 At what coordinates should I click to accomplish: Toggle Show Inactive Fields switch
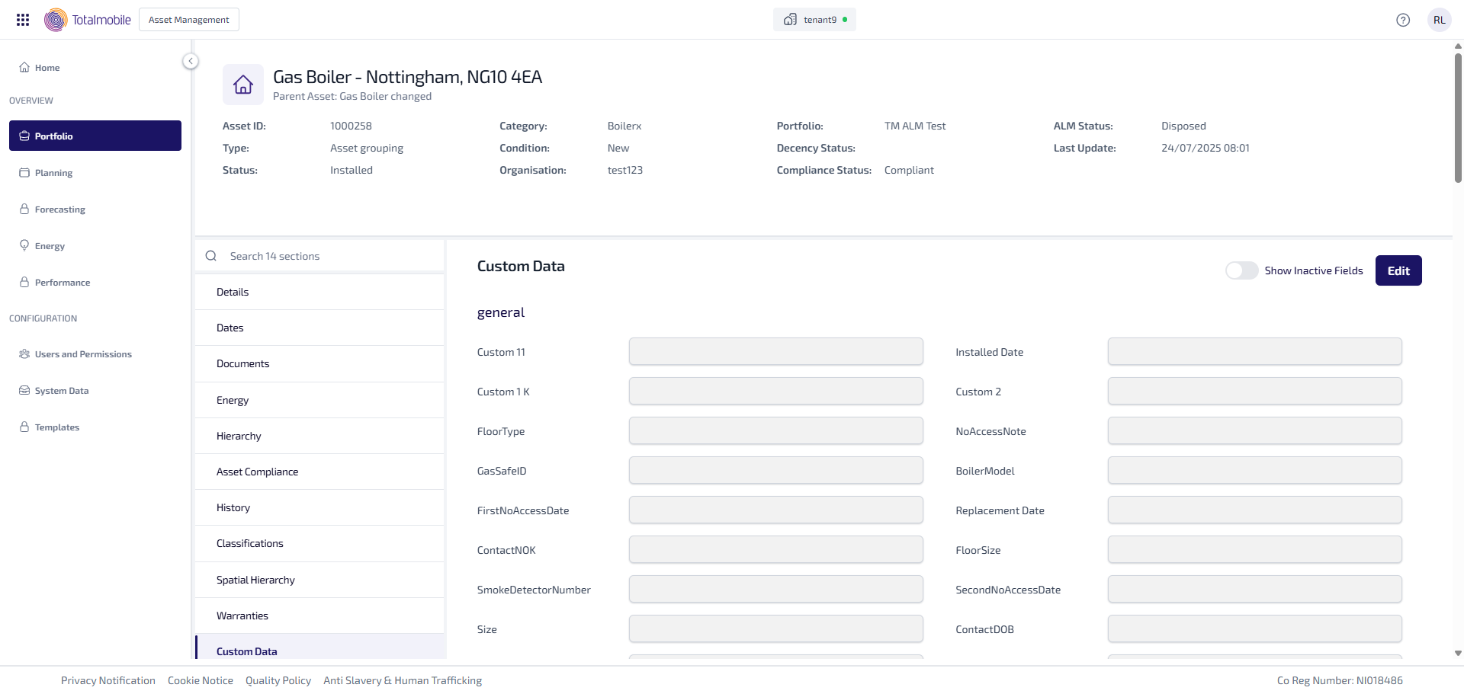click(x=1241, y=270)
